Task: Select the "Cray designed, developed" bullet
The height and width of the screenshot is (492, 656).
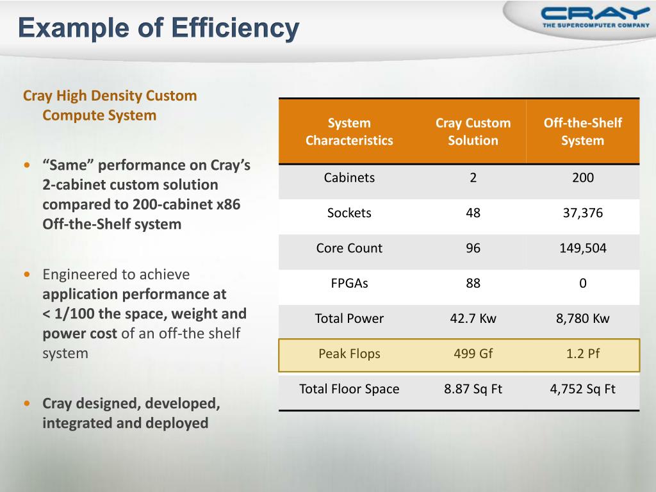Action: click(131, 413)
